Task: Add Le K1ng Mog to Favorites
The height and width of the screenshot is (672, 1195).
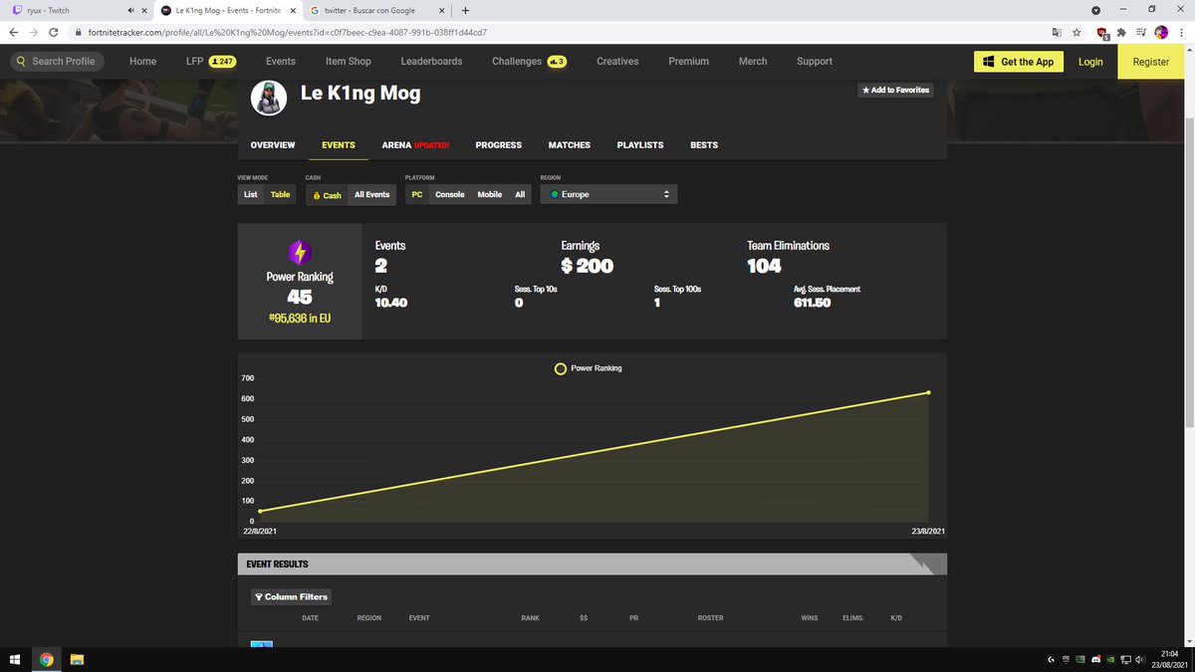Action: point(895,90)
